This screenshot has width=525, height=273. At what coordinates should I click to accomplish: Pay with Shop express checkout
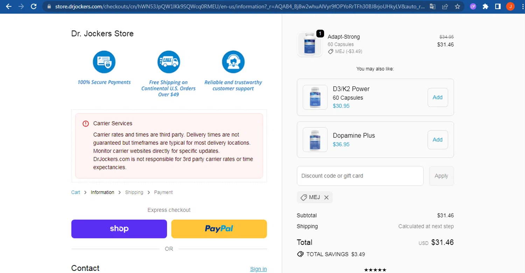pyautogui.click(x=119, y=229)
